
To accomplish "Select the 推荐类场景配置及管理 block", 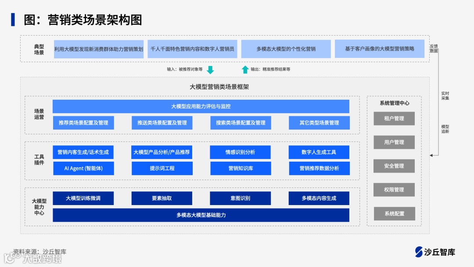I will [83, 123].
